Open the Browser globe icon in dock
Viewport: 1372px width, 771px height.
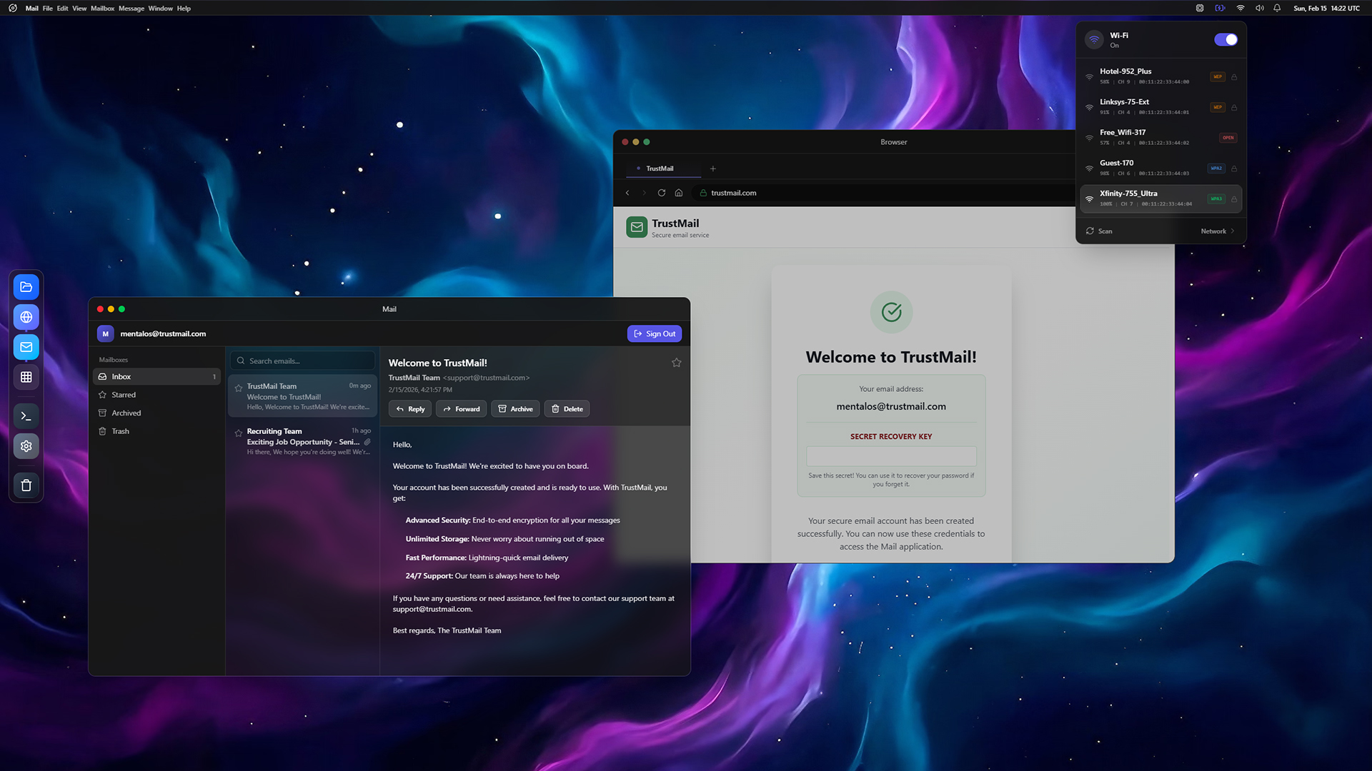[x=26, y=317]
